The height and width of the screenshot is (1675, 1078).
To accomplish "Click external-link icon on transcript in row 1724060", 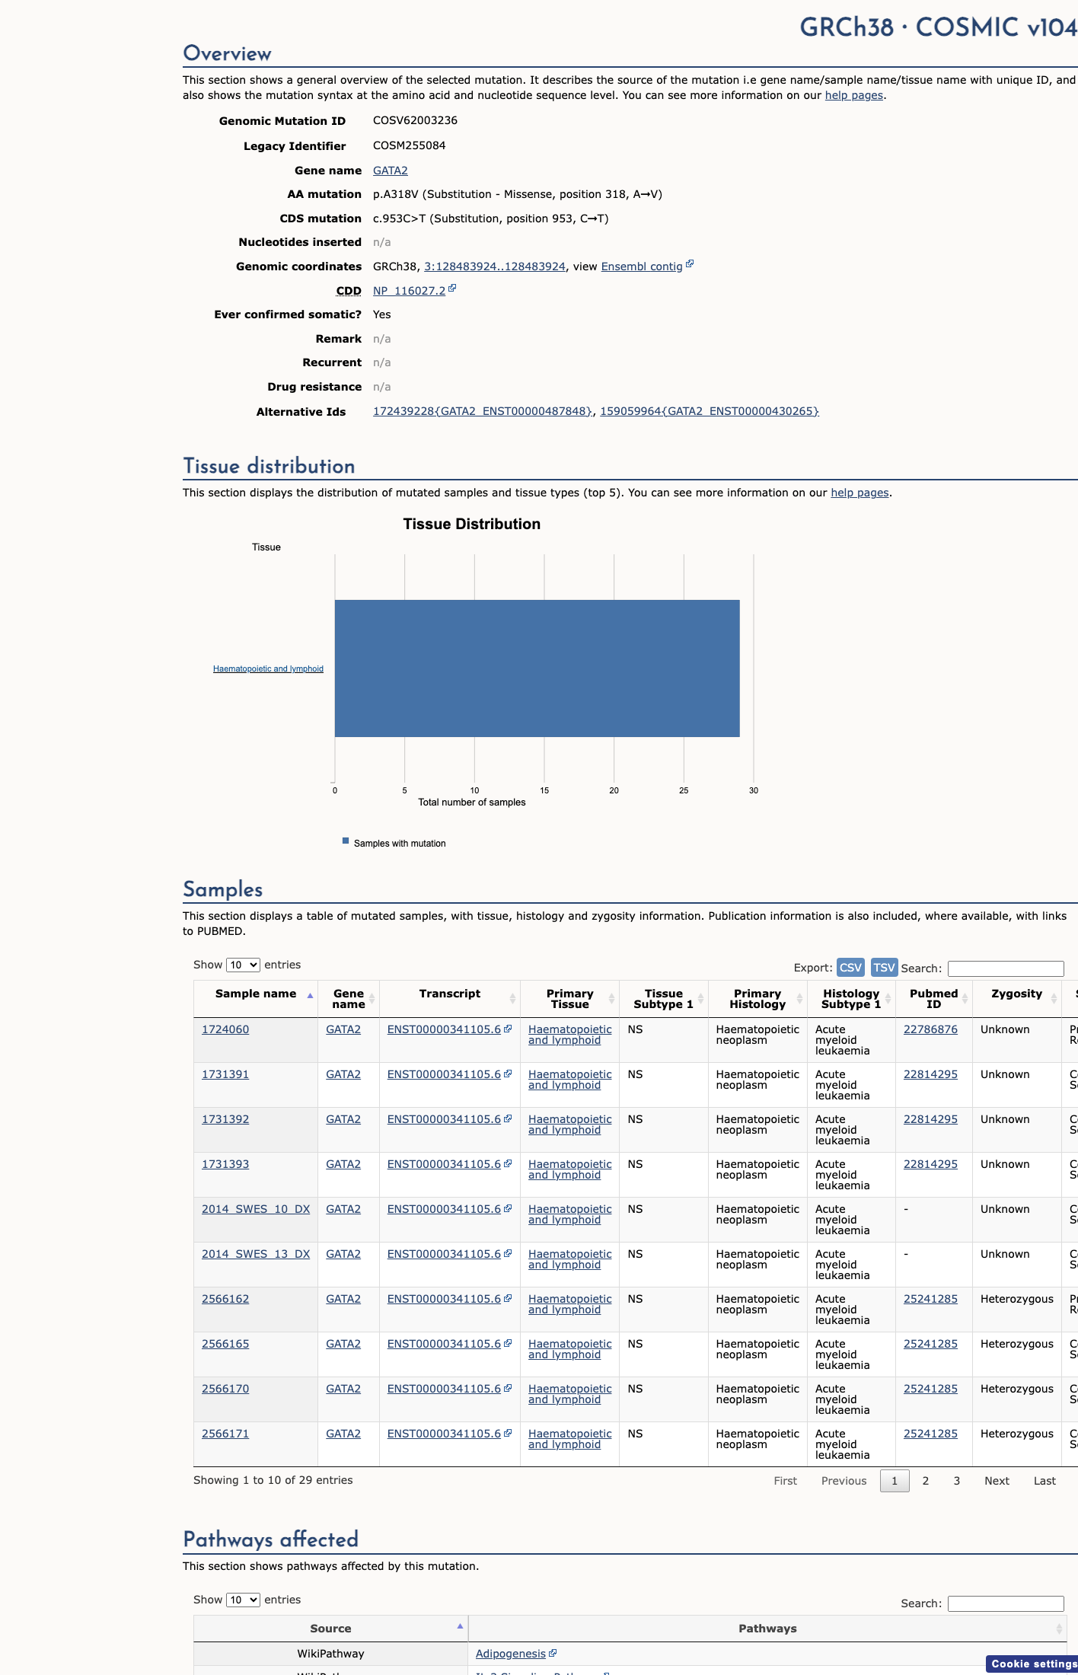I will coord(508,1029).
